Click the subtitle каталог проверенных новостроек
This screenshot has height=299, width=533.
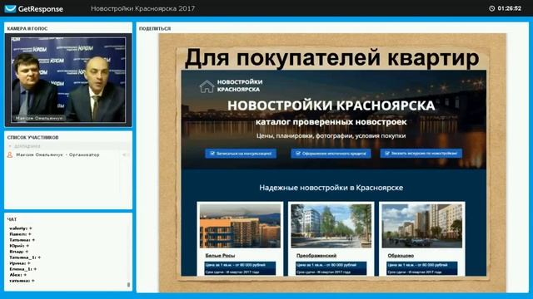[x=331, y=122]
